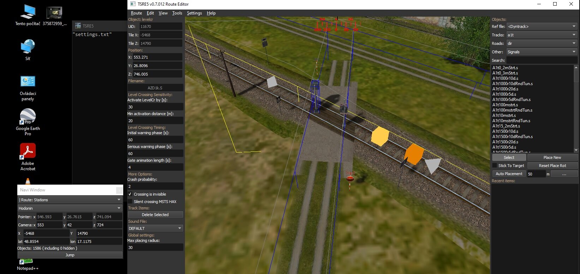Open the Hodonin station dropdown in Navi Window
Image resolution: width=580 pixels, height=274 pixels.
(x=70, y=208)
